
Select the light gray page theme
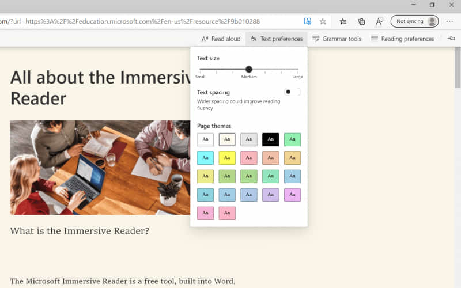[x=249, y=139]
